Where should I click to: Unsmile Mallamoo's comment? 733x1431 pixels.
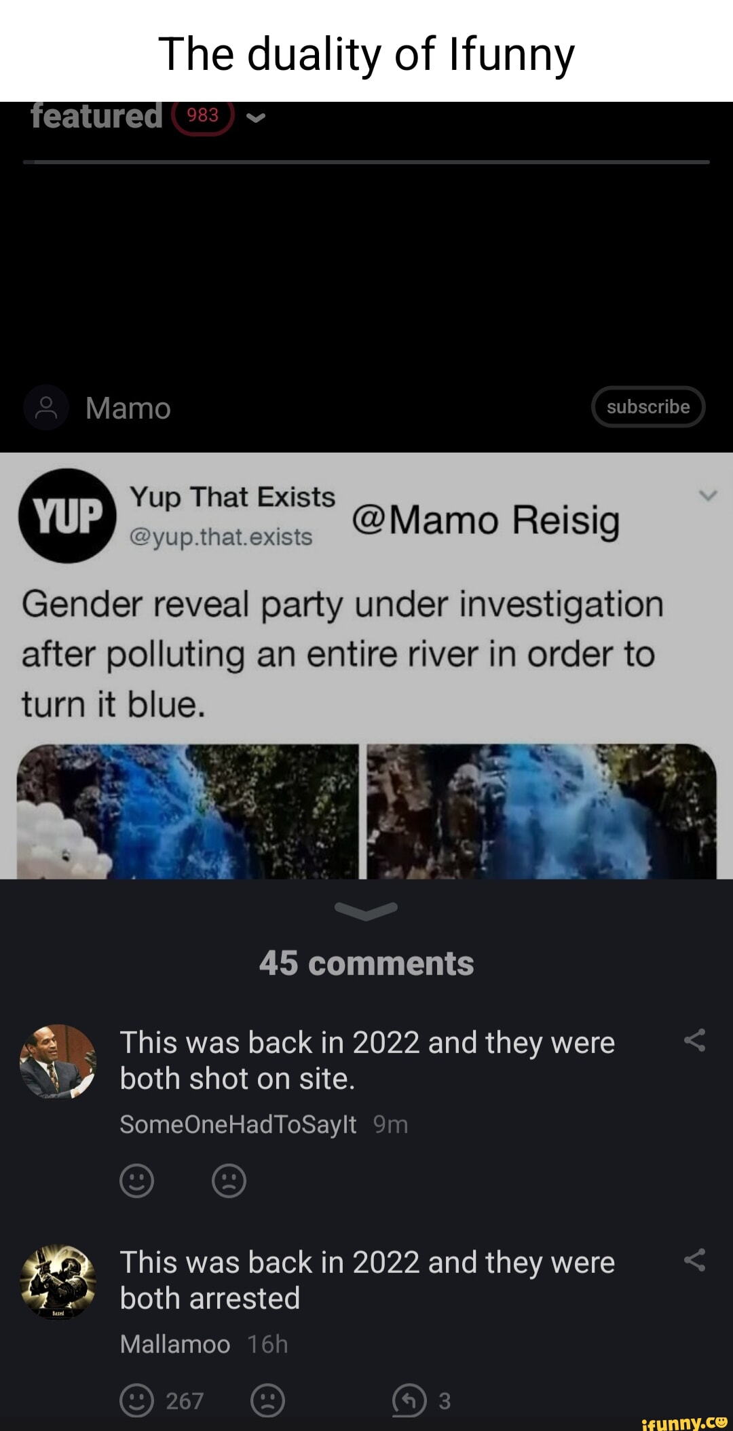(267, 1400)
